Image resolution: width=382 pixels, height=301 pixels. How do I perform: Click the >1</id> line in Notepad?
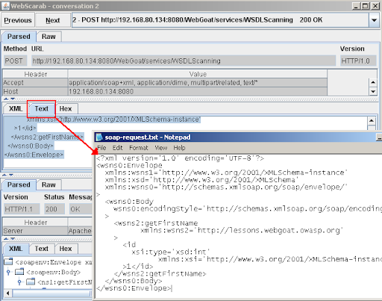click(x=138, y=267)
